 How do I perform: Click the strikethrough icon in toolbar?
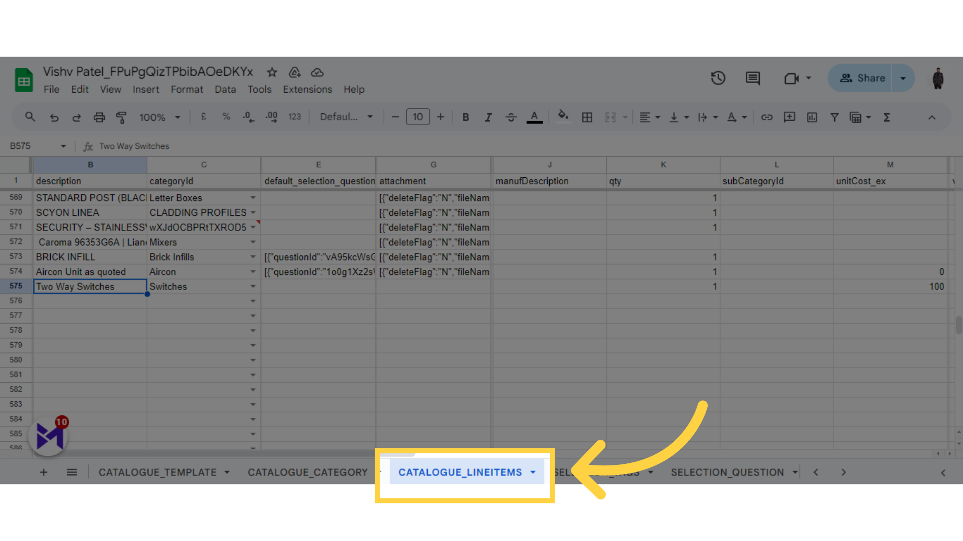[x=510, y=117]
